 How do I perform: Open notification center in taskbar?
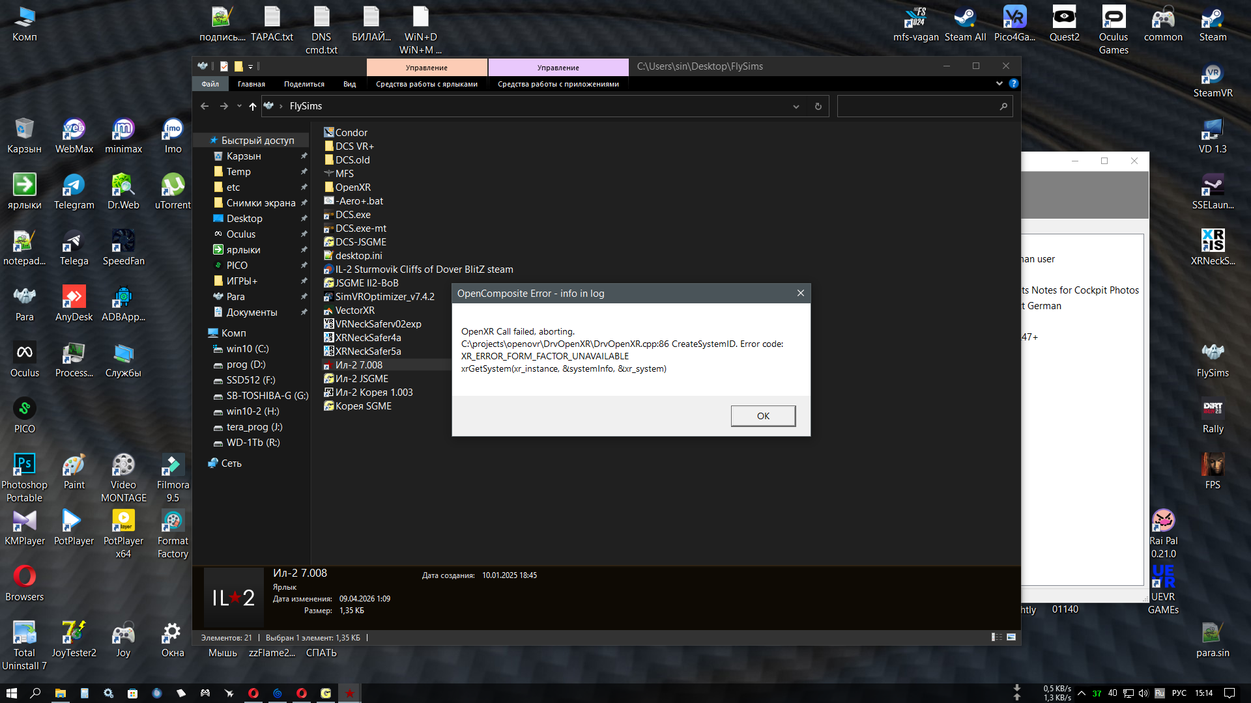point(1229,693)
